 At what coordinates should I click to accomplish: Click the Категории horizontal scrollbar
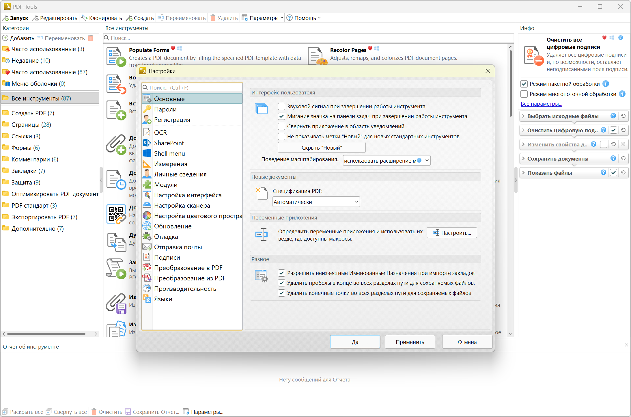(46, 334)
